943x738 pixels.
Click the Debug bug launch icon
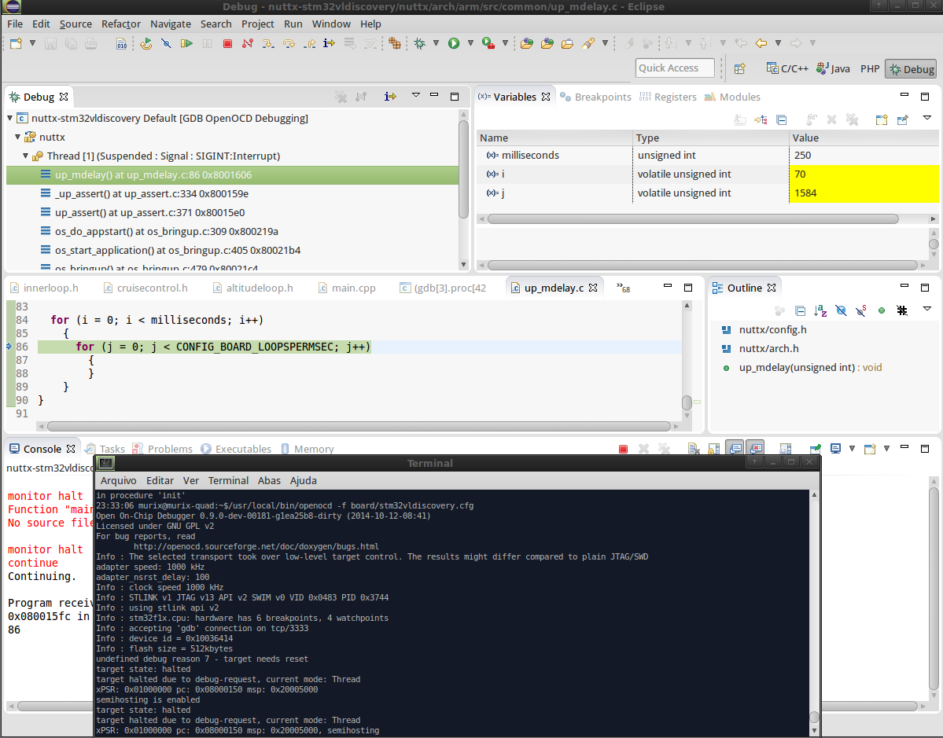coord(420,43)
